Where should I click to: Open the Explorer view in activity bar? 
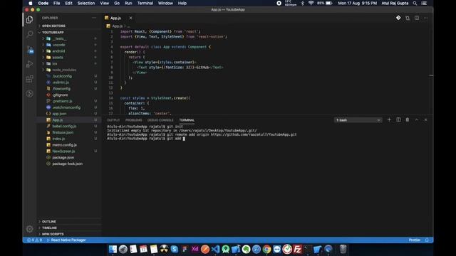click(x=29, y=20)
